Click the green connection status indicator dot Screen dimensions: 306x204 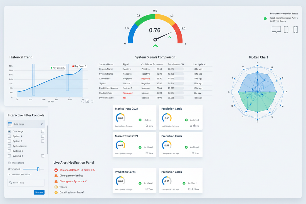point(265,19)
